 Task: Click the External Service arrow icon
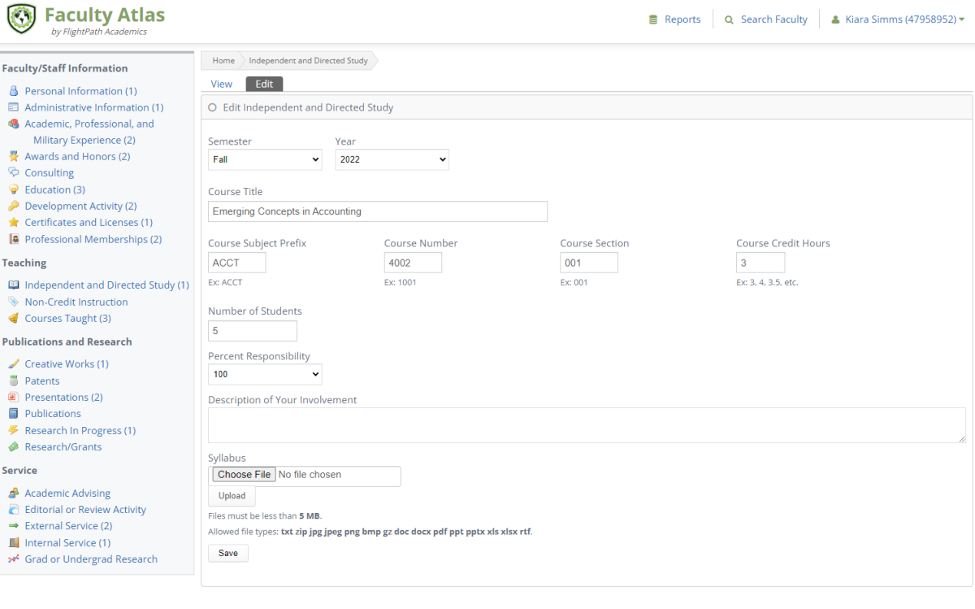point(13,526)
